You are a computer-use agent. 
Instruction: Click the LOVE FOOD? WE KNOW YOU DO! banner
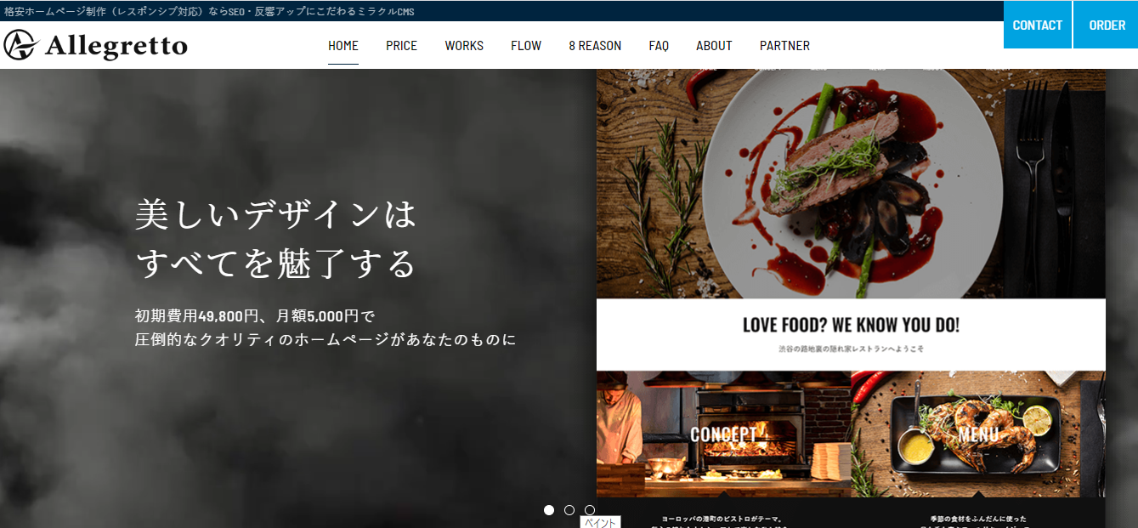click(851, 325)
